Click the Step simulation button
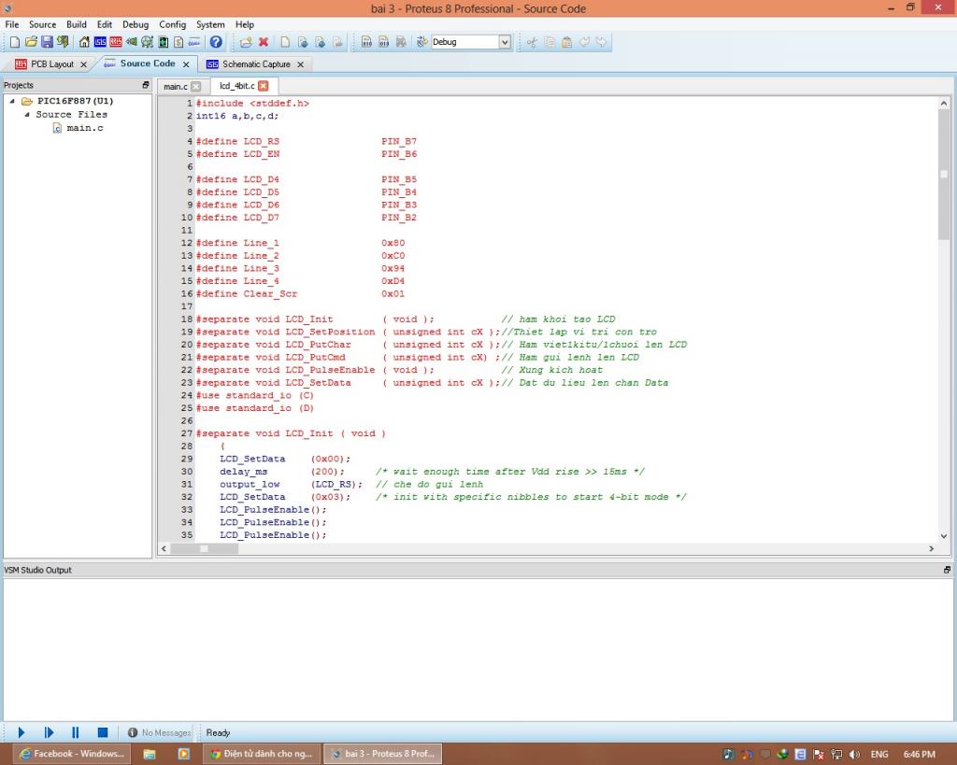The height and width of the screenshot is (765, 957). pyautogui.click(x=49, y=732)
